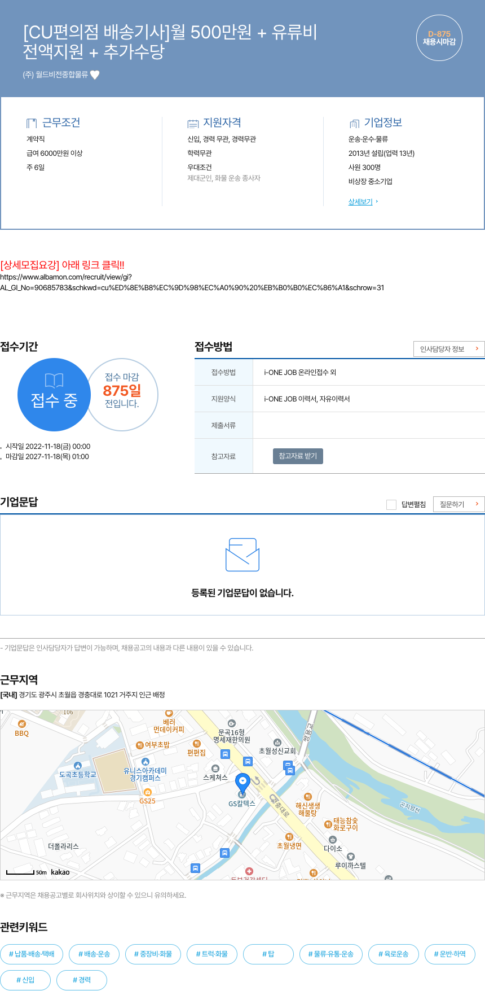Click the 근무조건 flag icon
The width and height of the screenshot is (485, 991).
pos(32,123)
